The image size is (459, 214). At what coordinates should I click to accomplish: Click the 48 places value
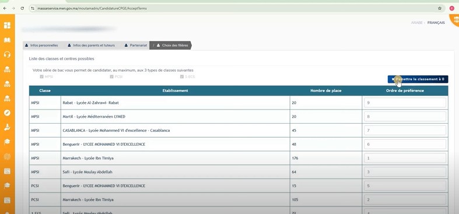pyautogui.click(x=294, y=145)
